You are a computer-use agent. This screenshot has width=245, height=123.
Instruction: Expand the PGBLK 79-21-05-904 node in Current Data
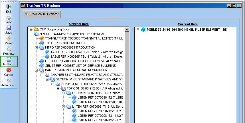click(x=138, y=30)
